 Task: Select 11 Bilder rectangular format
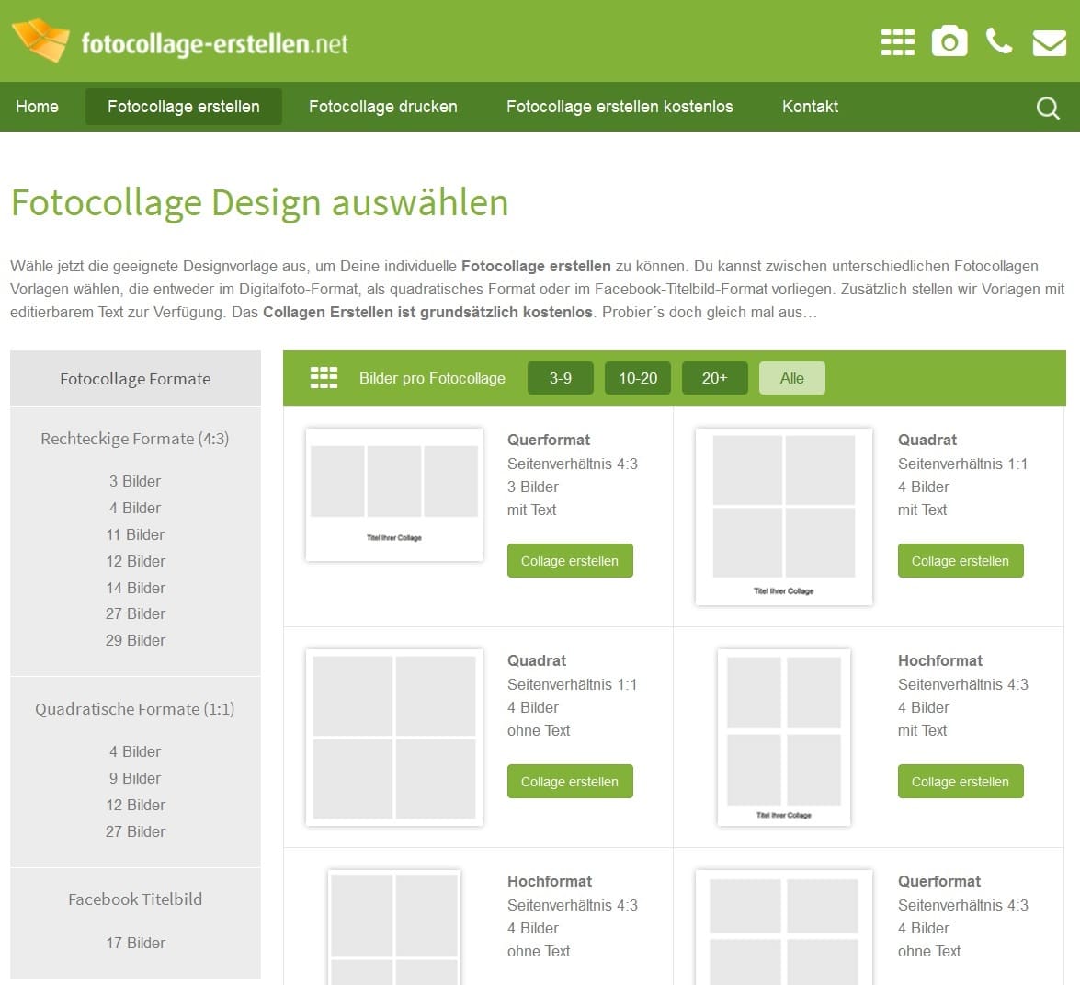(135, 534)
